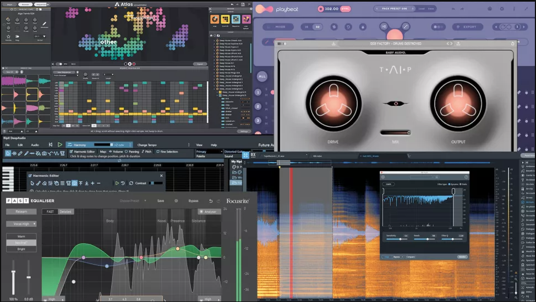Toggle the SYNC button in Playbeat

(x=345, y=9)
